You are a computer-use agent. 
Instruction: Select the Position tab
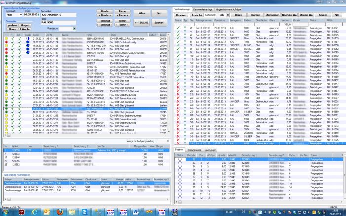coord(179,150)
